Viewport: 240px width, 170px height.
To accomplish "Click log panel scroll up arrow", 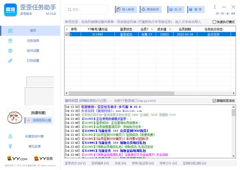I will [234, 107].
